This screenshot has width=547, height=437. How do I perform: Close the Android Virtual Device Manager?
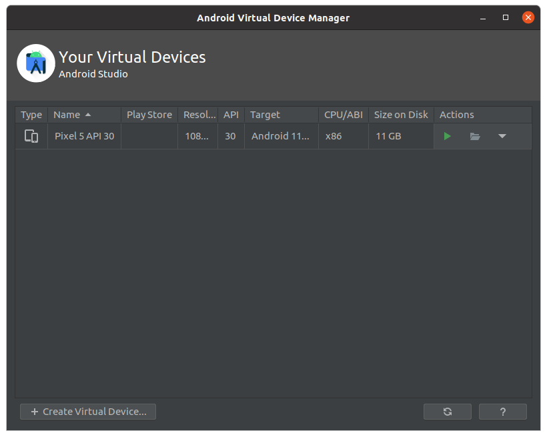click(528, 17)
